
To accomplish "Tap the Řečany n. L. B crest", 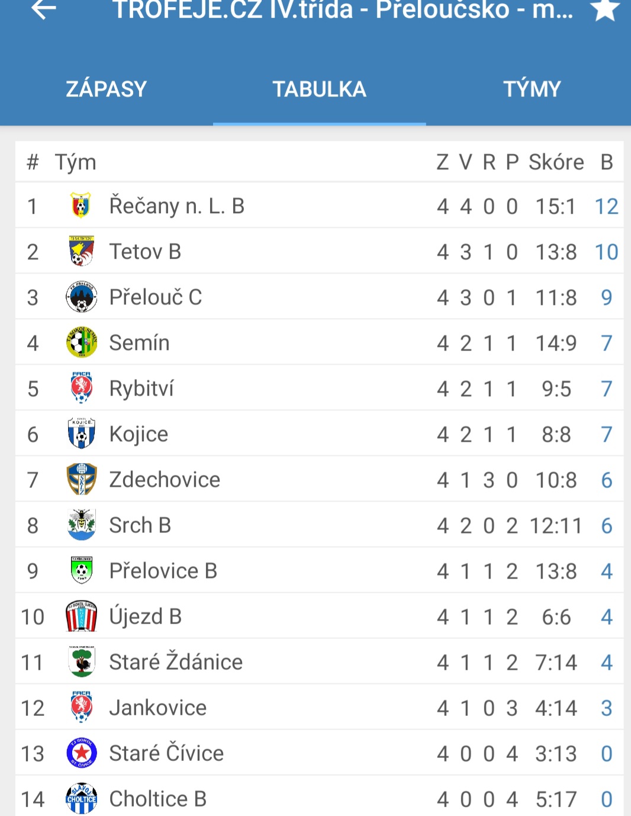I will click(81, 205).
